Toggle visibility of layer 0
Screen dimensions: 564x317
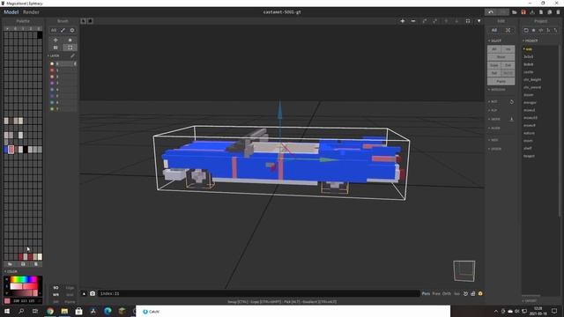pyautogui.click(x=52, y=63)
